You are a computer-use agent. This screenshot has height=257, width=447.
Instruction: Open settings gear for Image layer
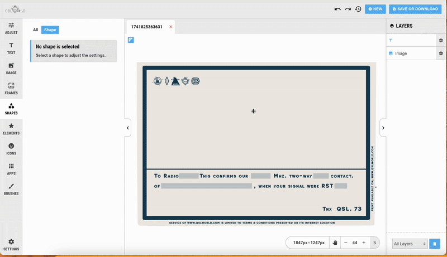coord(441,54)
